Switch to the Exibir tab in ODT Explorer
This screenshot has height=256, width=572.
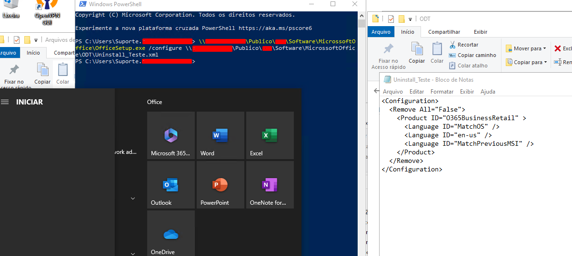point(480,32)
